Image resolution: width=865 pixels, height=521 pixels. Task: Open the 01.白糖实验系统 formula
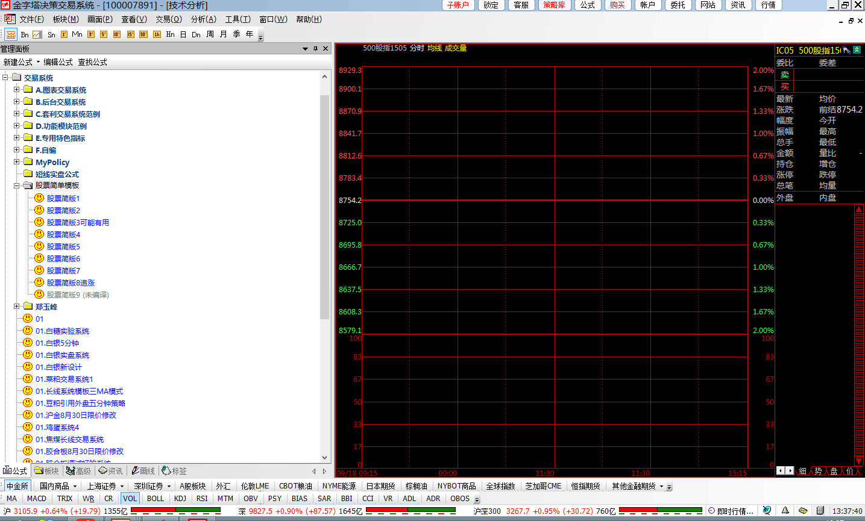click(x=62, y=331)
